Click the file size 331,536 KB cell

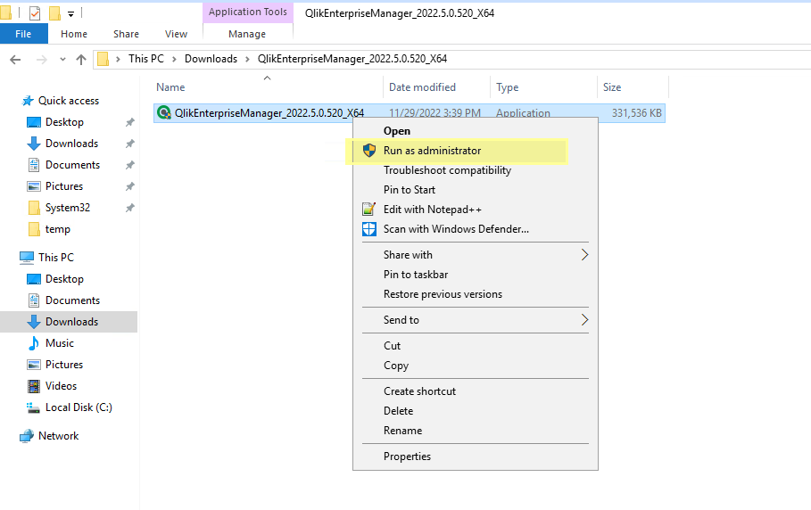click(637, 112)
